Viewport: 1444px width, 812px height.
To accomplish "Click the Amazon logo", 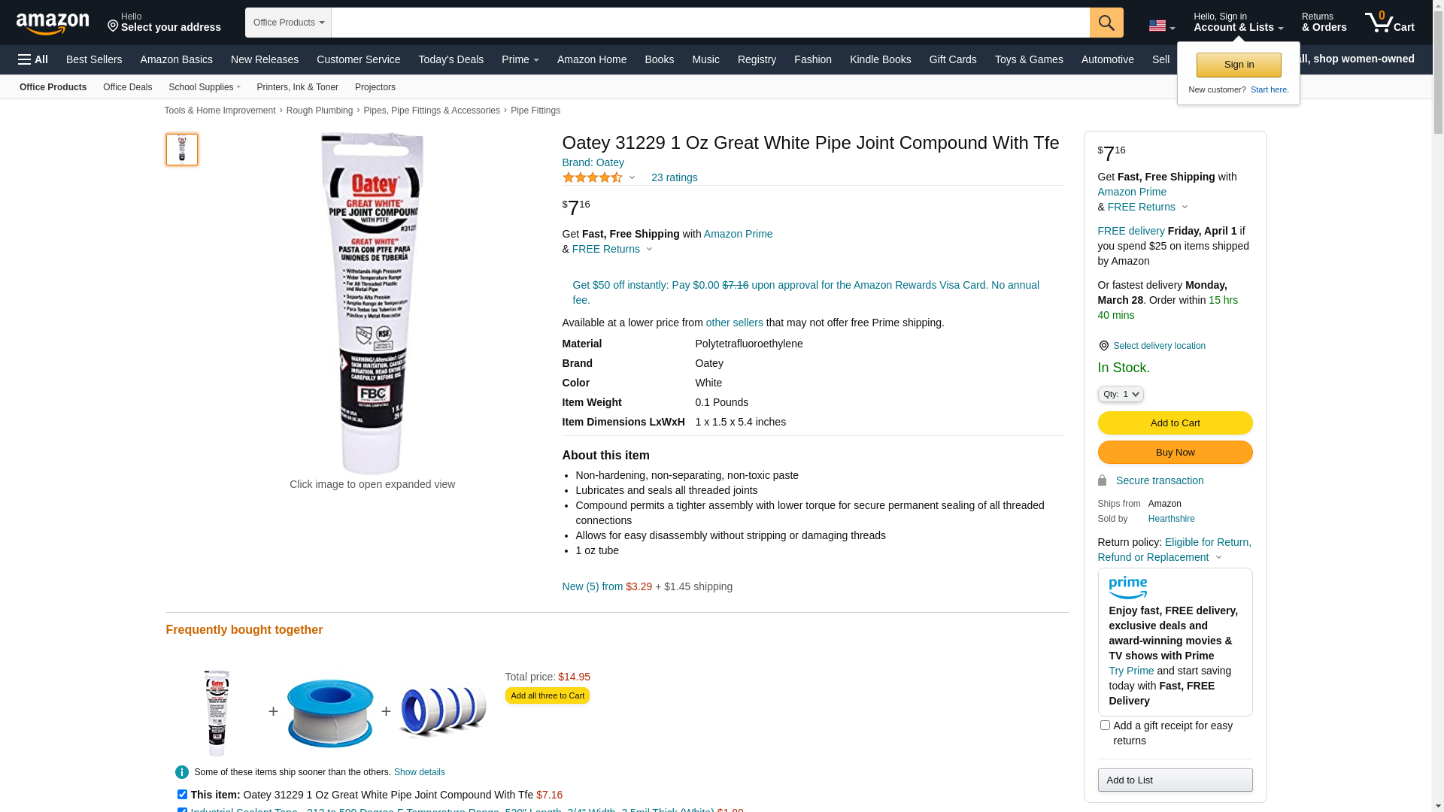I will click(x=53, y=23).
